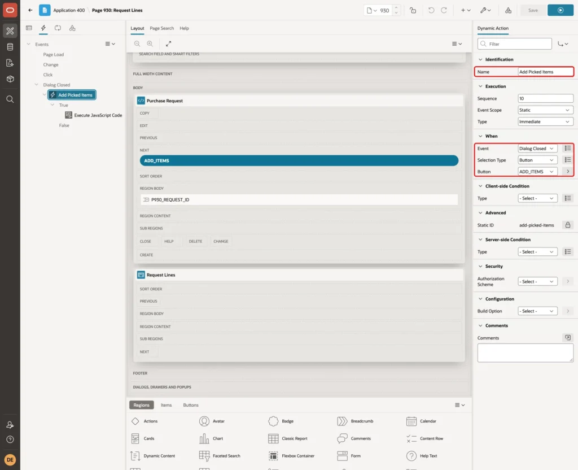Open the Create plus menu
578x470 pixels.
point(466,10)
